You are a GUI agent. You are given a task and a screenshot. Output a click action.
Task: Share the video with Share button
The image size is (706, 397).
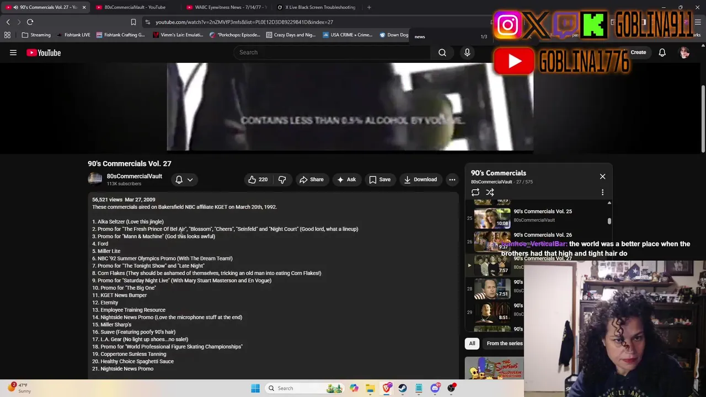[312, 179]
